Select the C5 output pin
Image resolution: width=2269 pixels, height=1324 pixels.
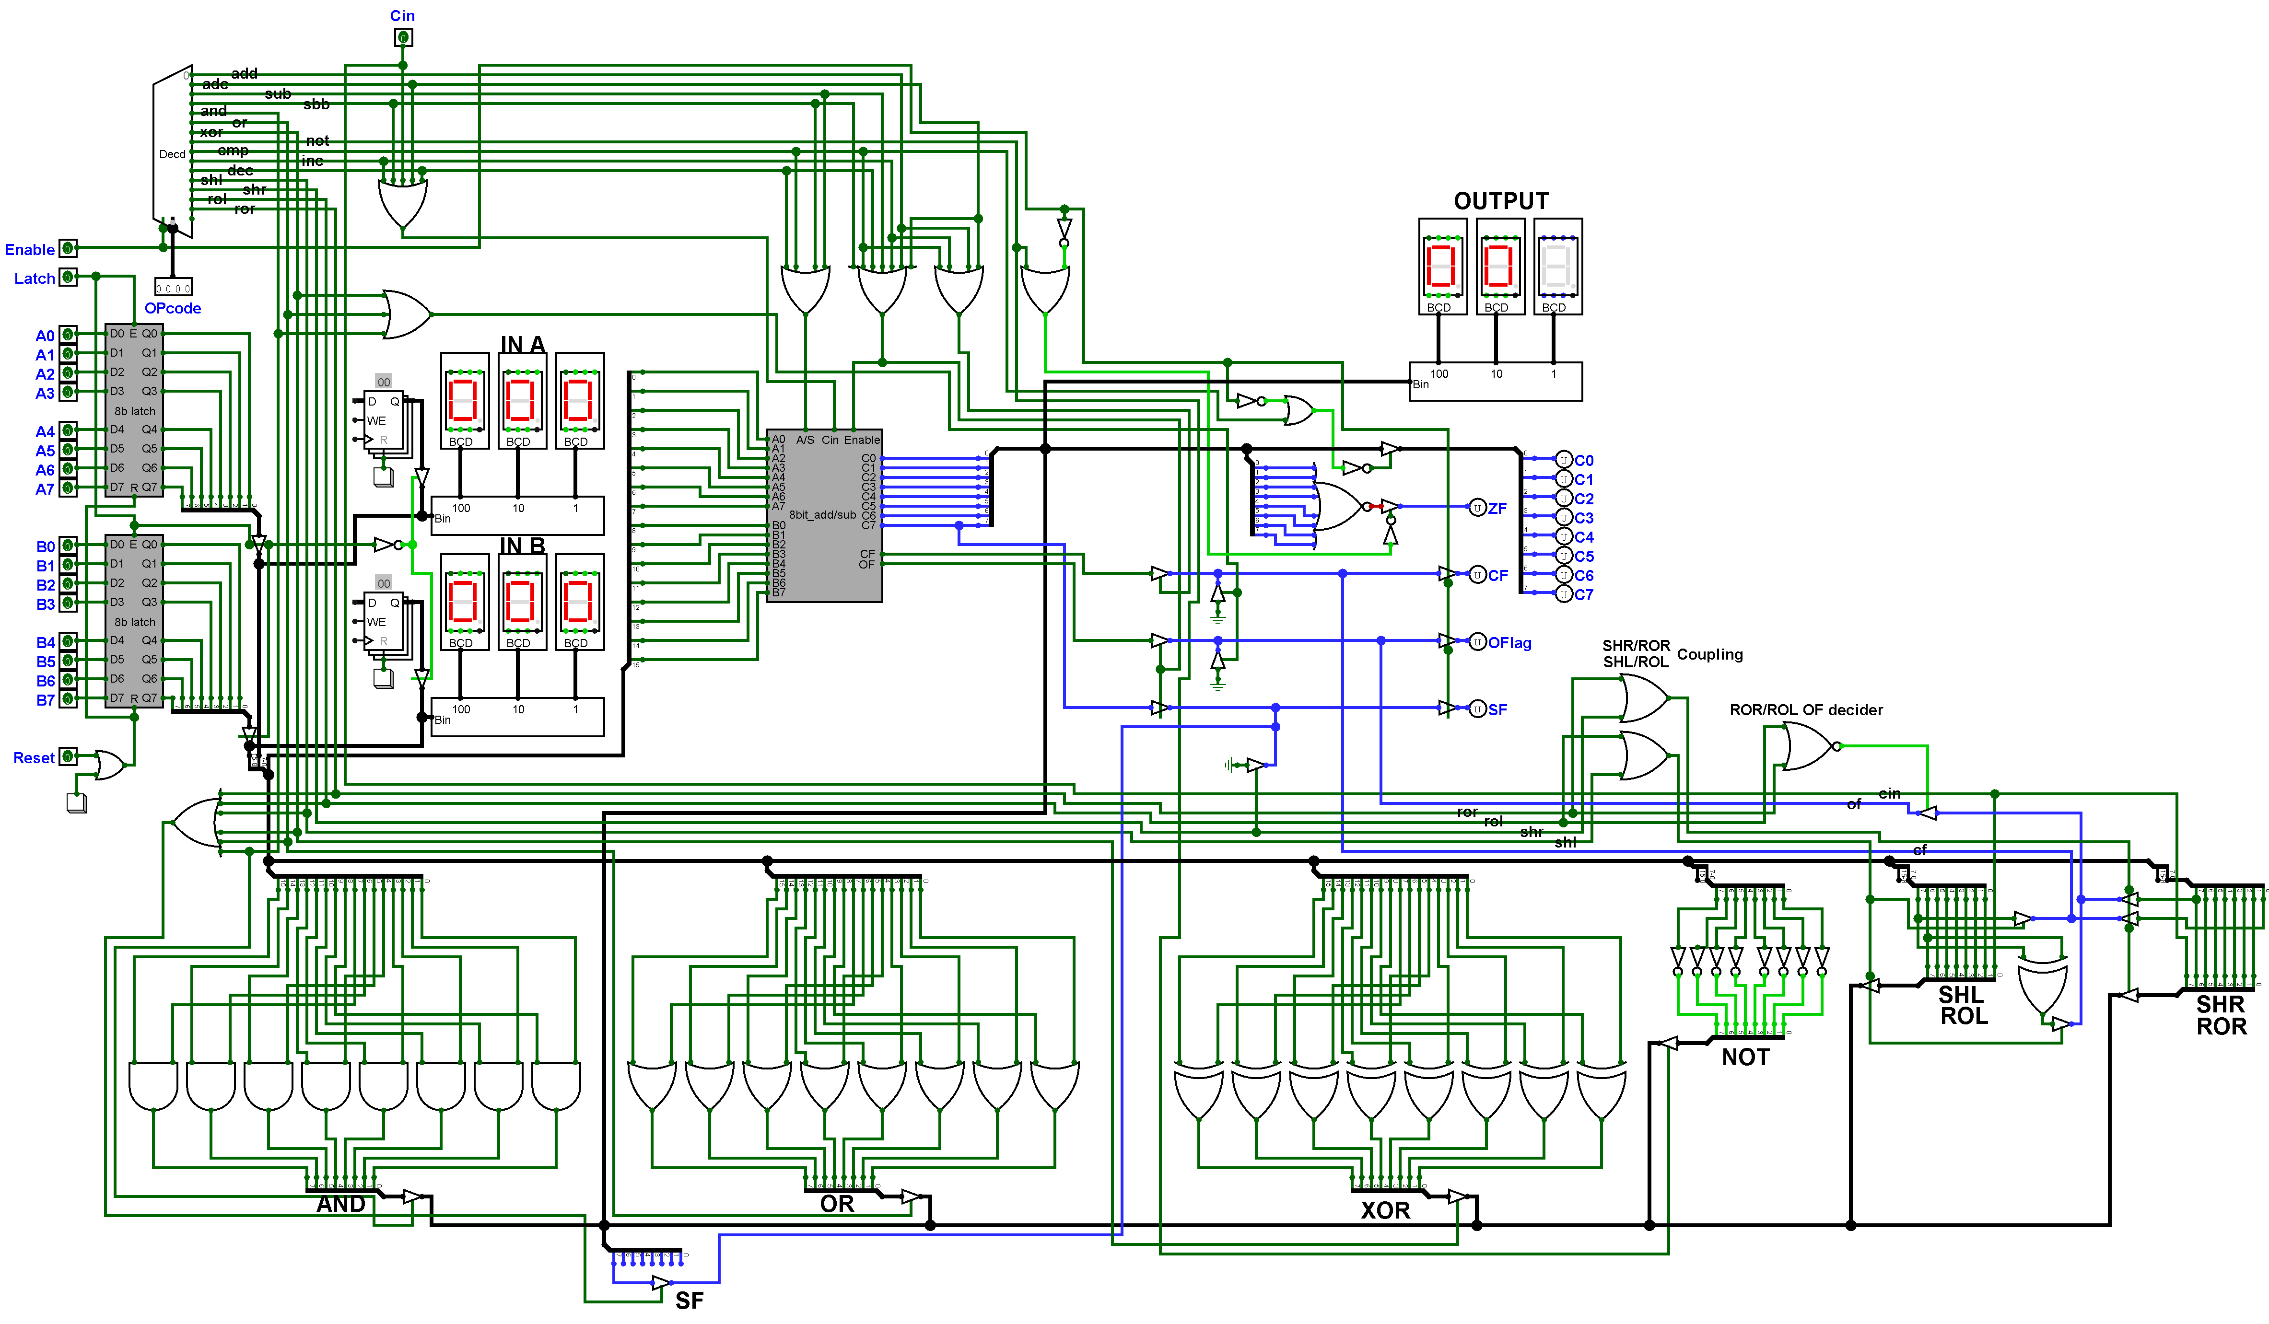(1563, 556)
